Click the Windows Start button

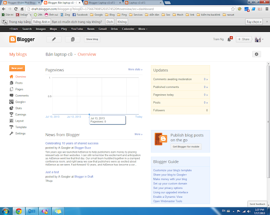(x=5, y=211)
